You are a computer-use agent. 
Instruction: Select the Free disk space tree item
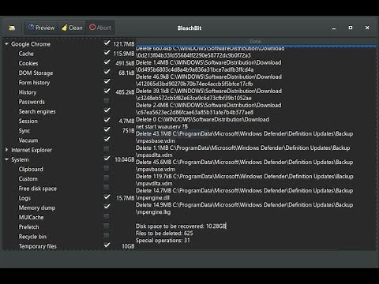point(37,189)
